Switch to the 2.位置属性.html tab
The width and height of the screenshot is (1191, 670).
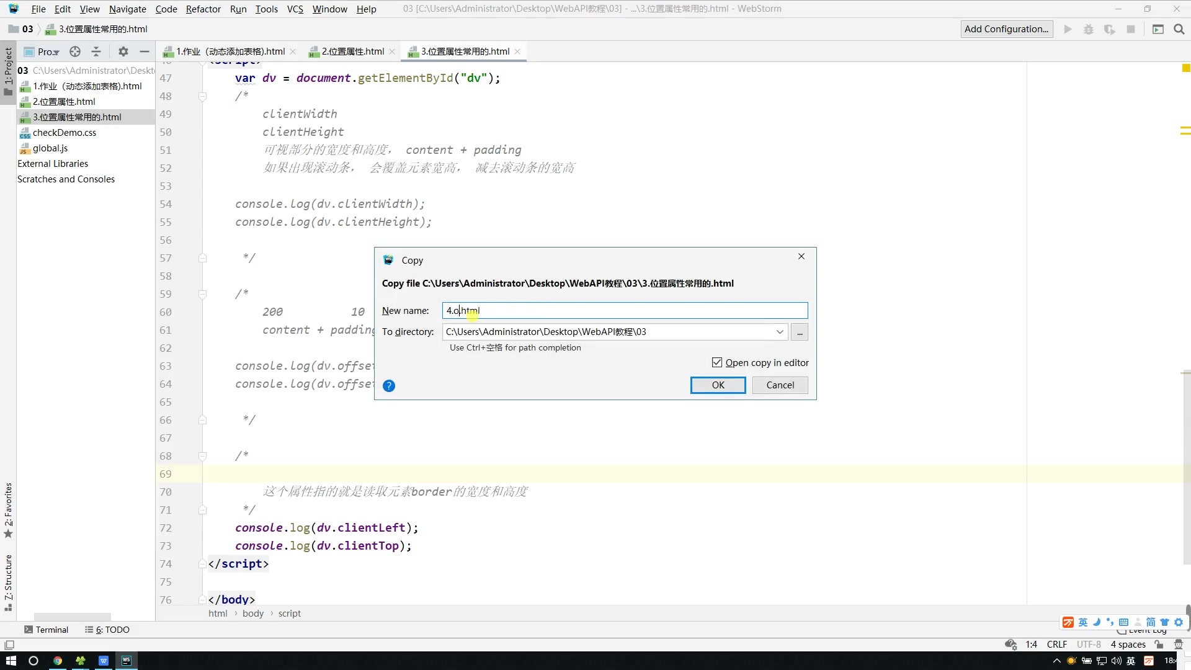[x=352, y=51]
